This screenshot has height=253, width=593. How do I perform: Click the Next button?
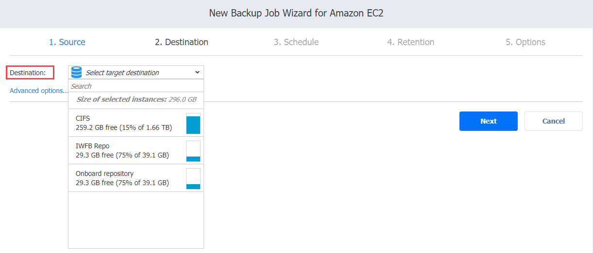[489, 121]
